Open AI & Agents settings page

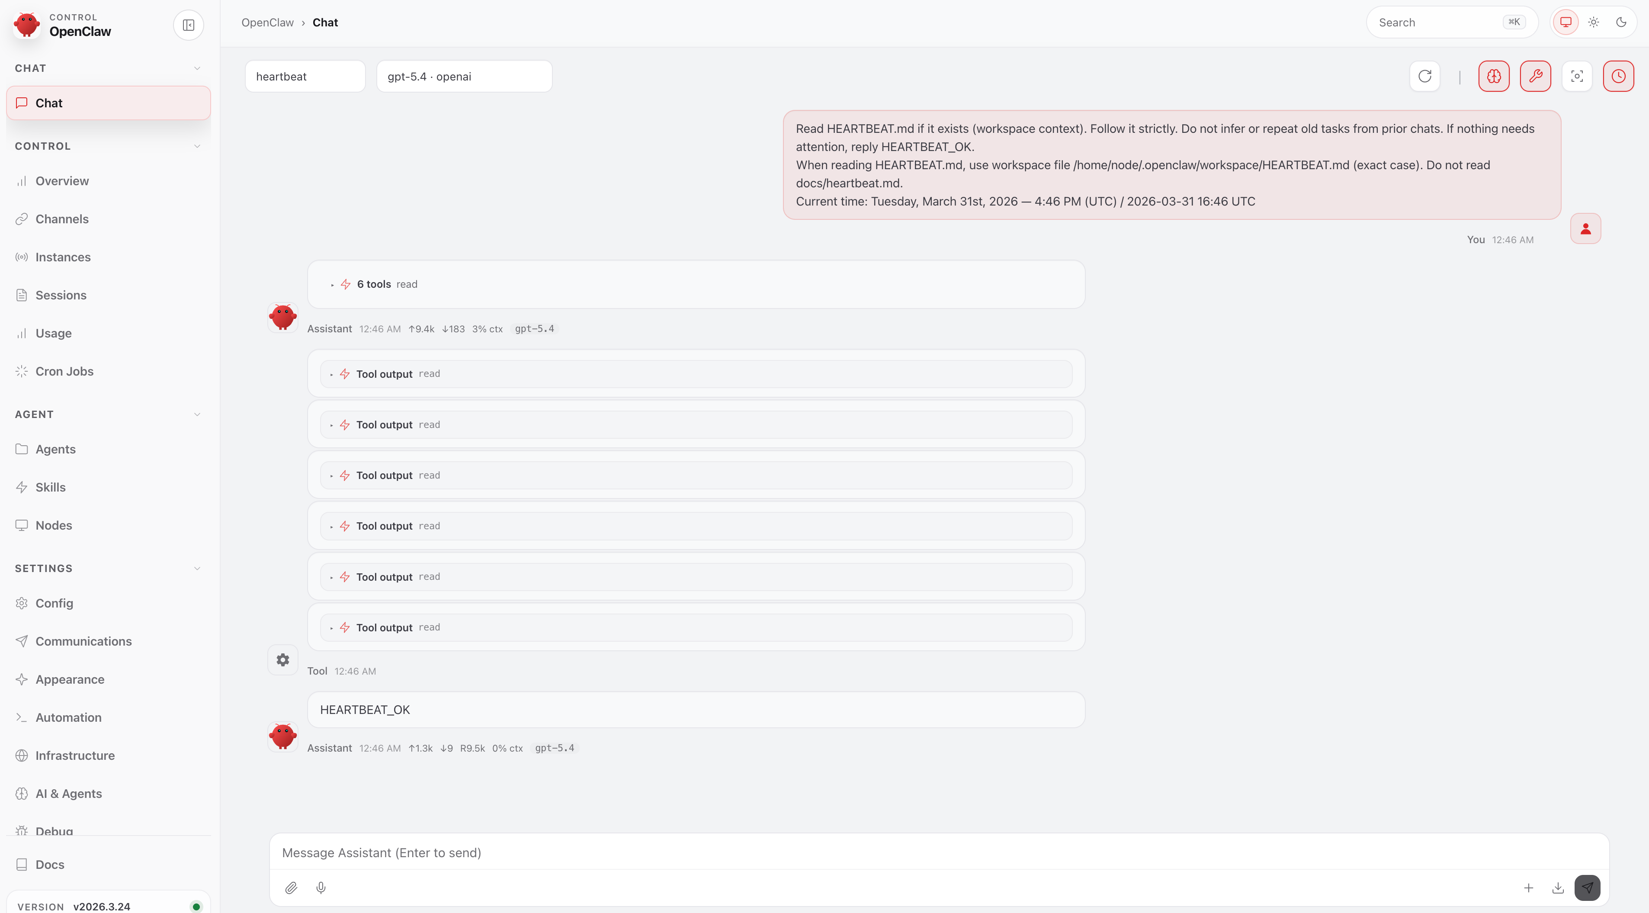point(108,793)
